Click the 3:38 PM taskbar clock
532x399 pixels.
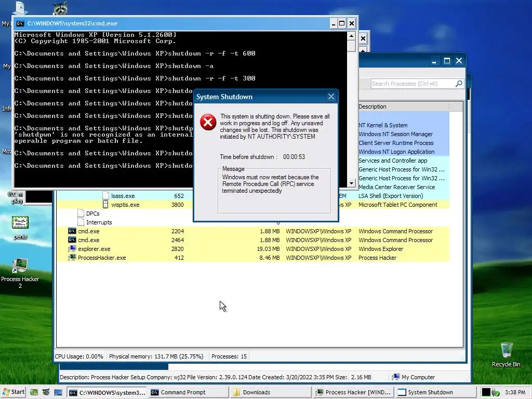(515, 392)
